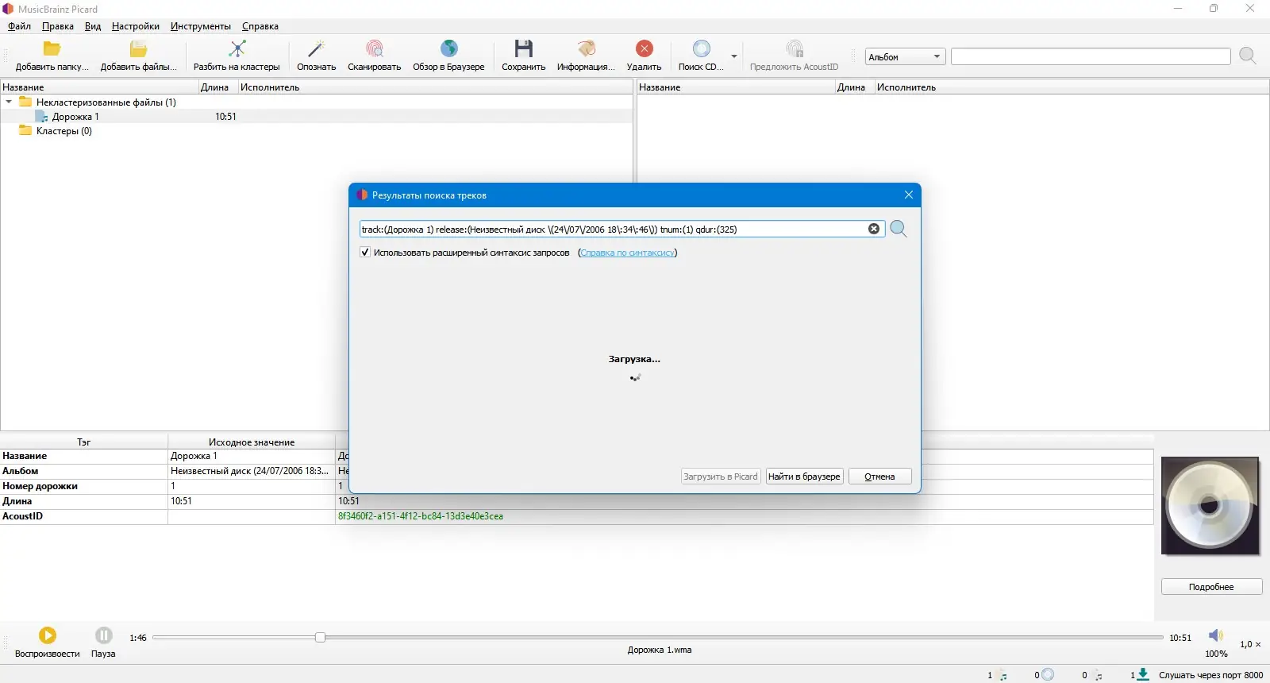
Task: Open the Инструменты menu
Action: pos(201,26)
